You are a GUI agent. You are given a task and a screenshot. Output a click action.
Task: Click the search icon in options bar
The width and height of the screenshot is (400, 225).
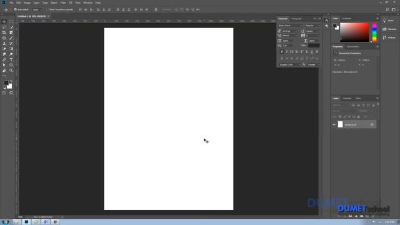387,10
